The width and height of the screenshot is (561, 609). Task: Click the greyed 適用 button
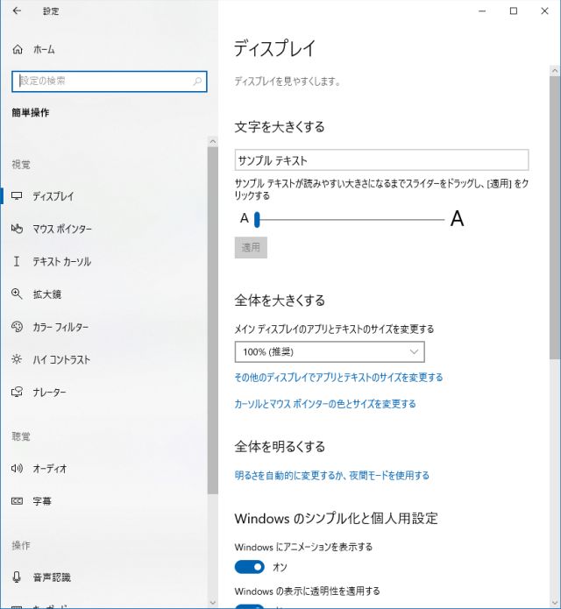(251, 248)
